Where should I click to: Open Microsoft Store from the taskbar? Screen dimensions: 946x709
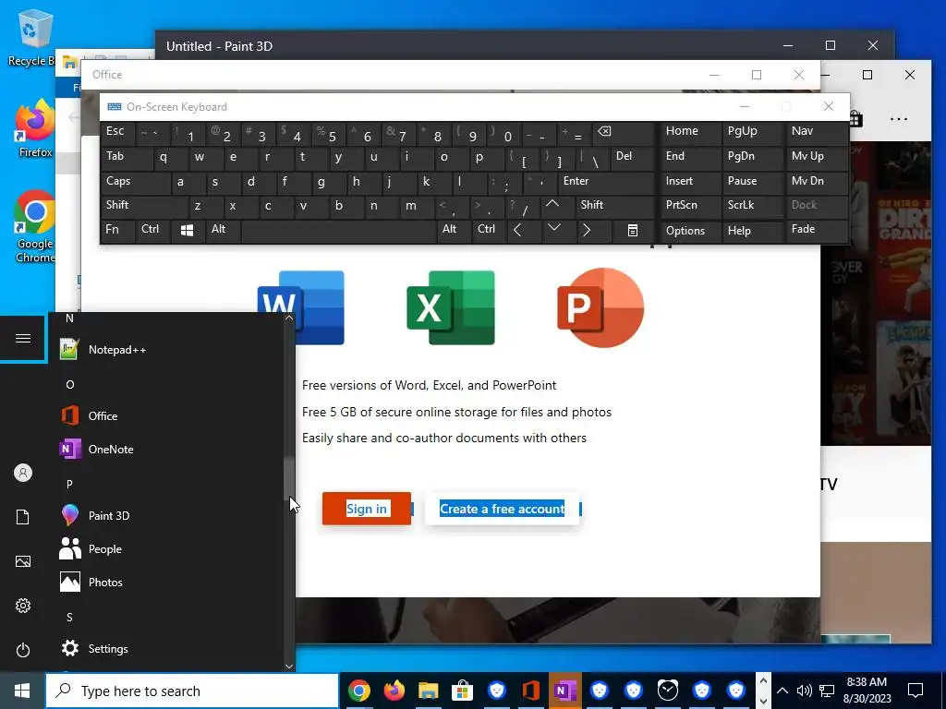point(462,691)
